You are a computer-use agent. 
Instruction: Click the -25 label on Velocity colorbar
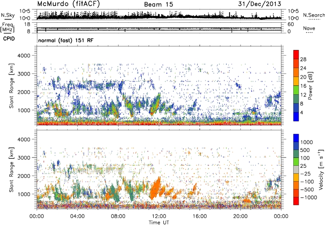pos(305,174)
